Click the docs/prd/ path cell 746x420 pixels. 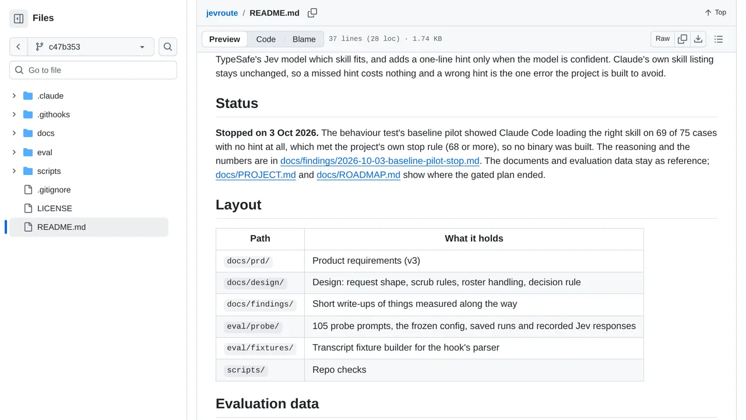coord(260,261)
